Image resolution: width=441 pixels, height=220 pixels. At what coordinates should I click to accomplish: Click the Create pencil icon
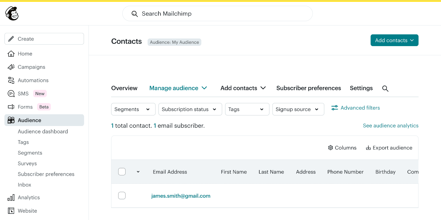click(x=11, y=39)
